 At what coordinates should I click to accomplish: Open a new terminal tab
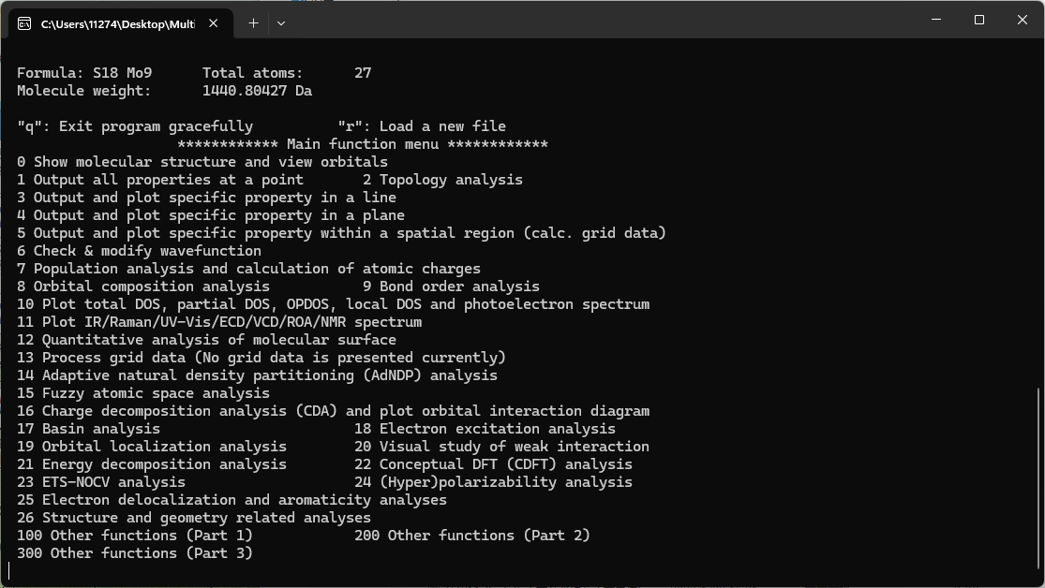point(253,23)
